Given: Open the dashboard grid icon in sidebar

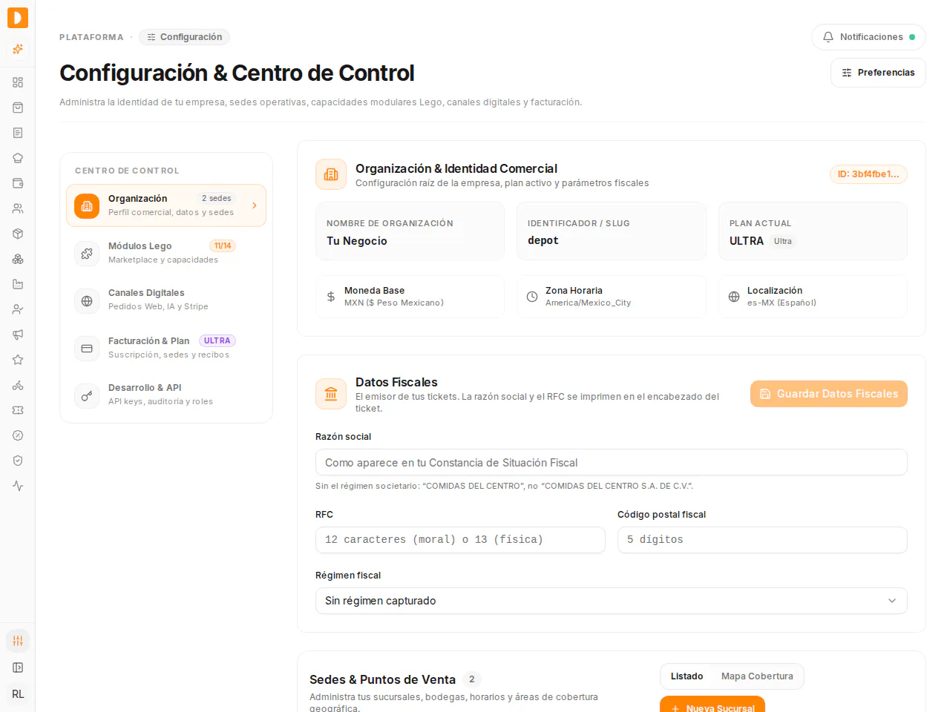Looking at the screenshot, I should [x=18, y=82].
